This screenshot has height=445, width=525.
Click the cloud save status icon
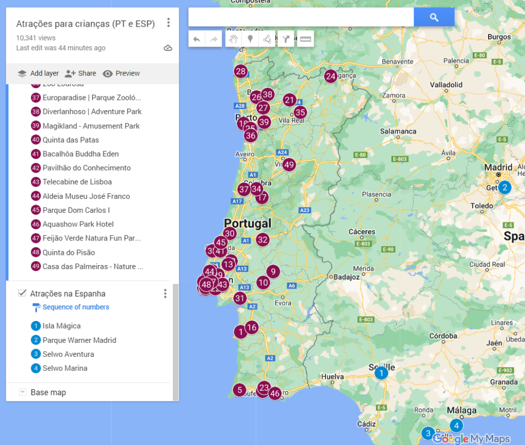click(168, 48)
